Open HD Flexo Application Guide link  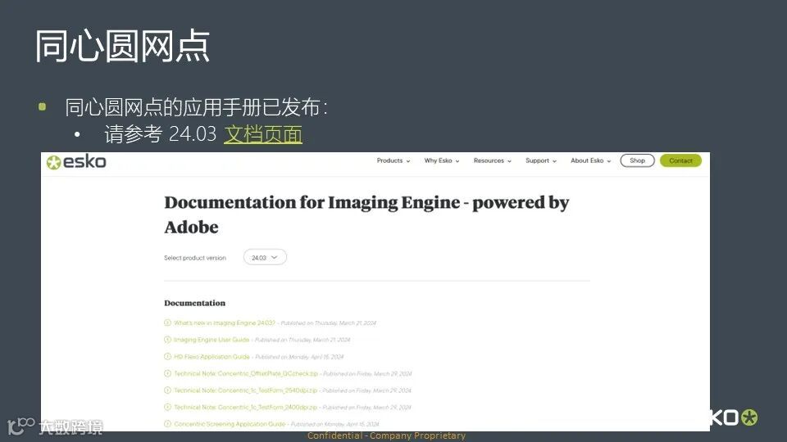point(212,357)
